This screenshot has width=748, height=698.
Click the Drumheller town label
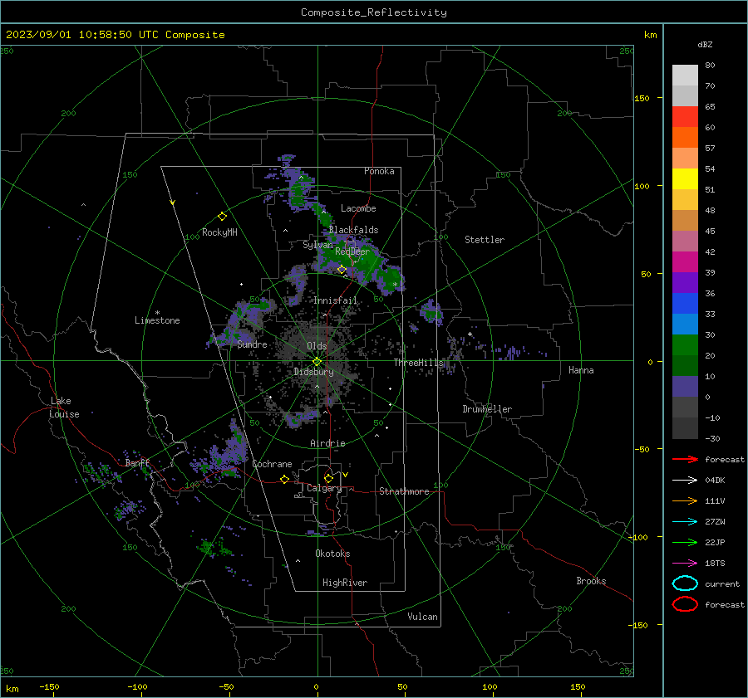[487, 409]
